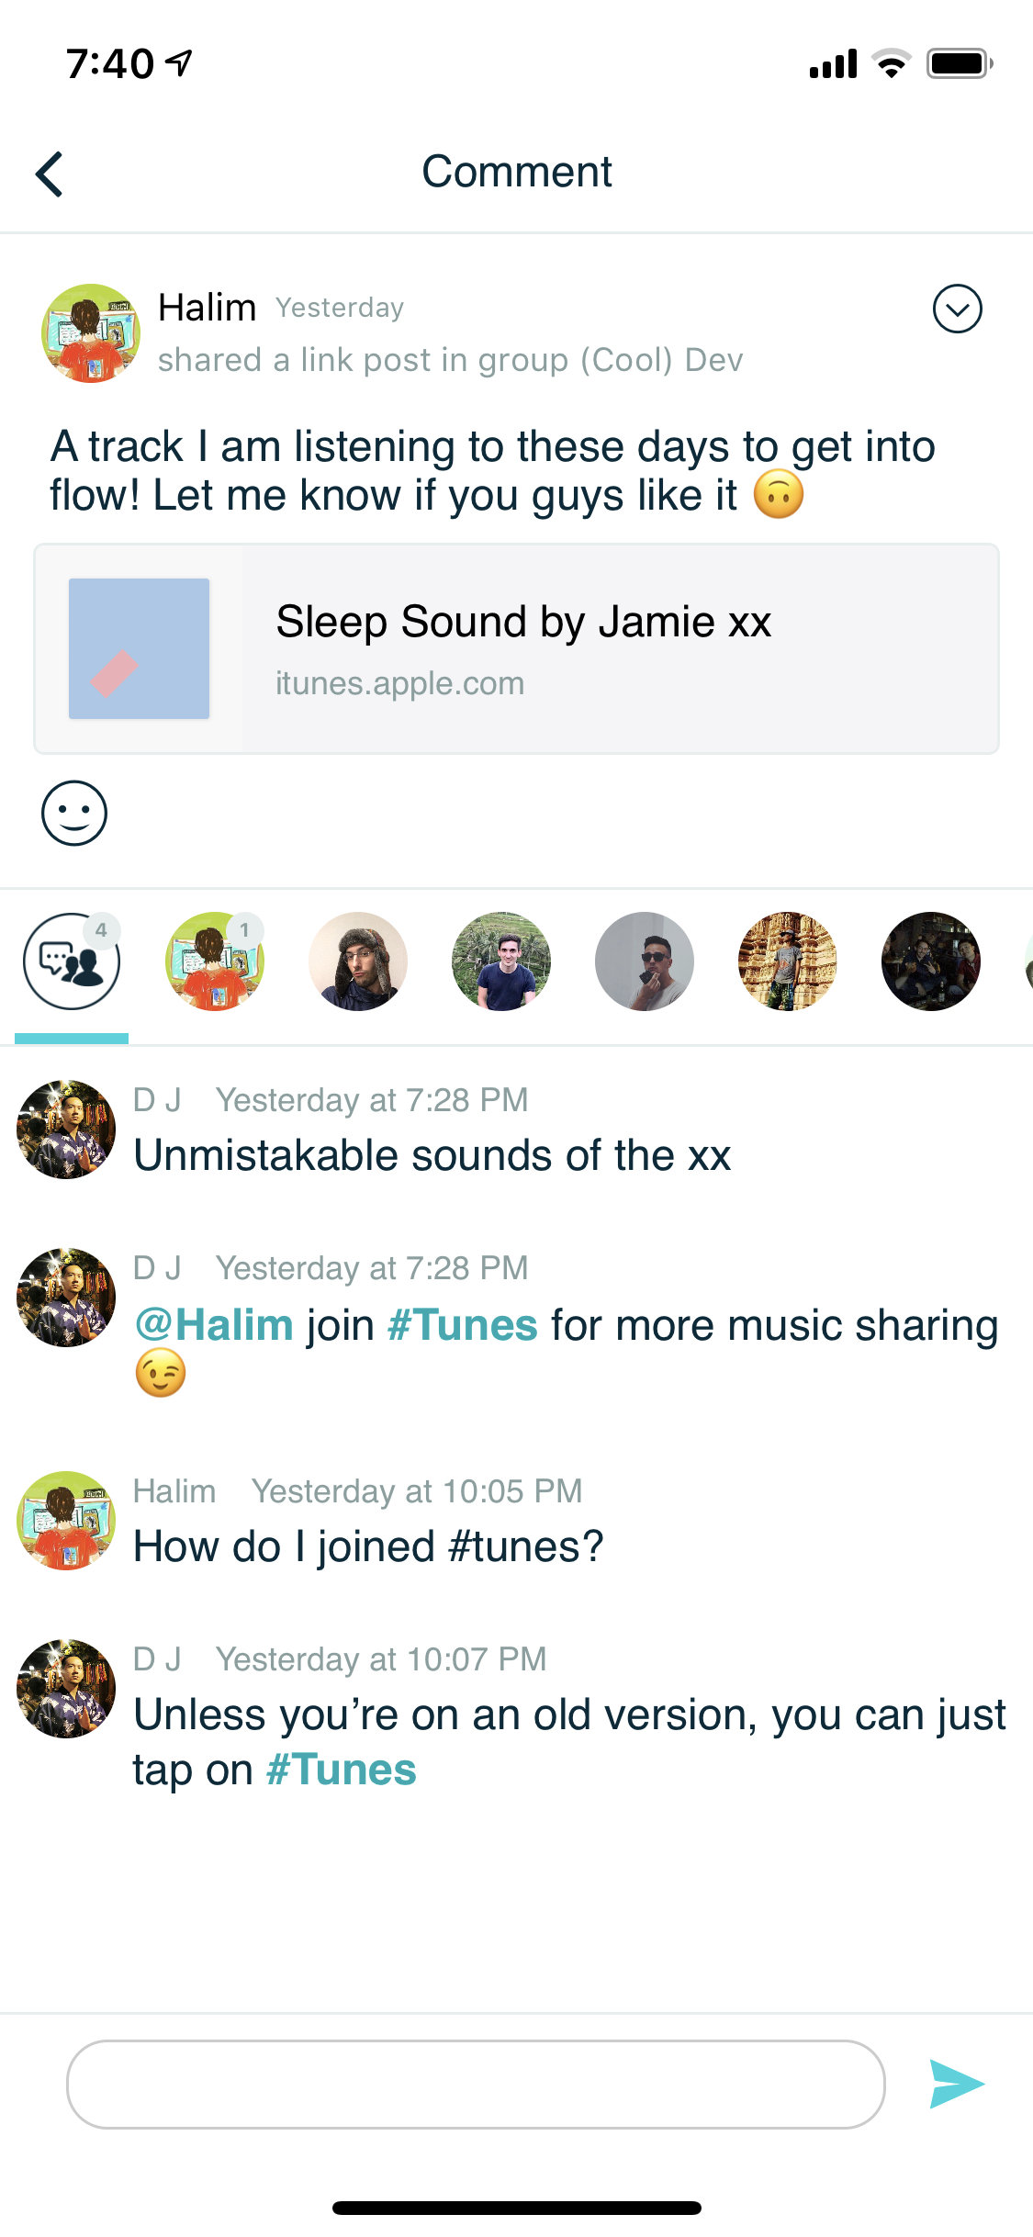Select the avatar in navy shirt outdoors
This screenshot has width=1033, height=2237.
tap(501, 961)
